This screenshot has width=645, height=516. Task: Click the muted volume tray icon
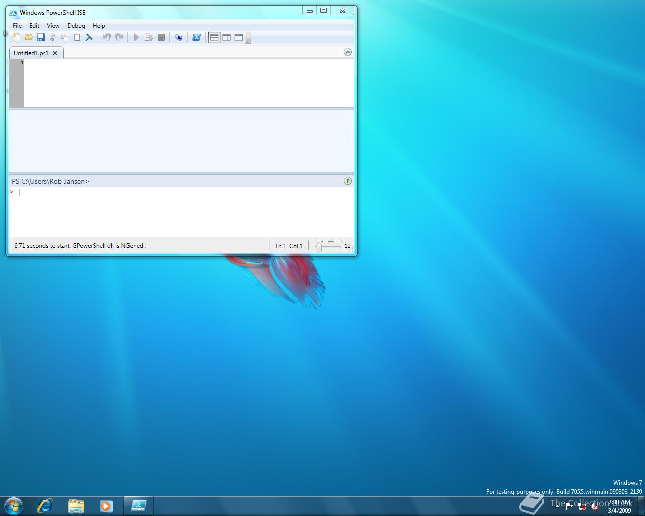594,507
